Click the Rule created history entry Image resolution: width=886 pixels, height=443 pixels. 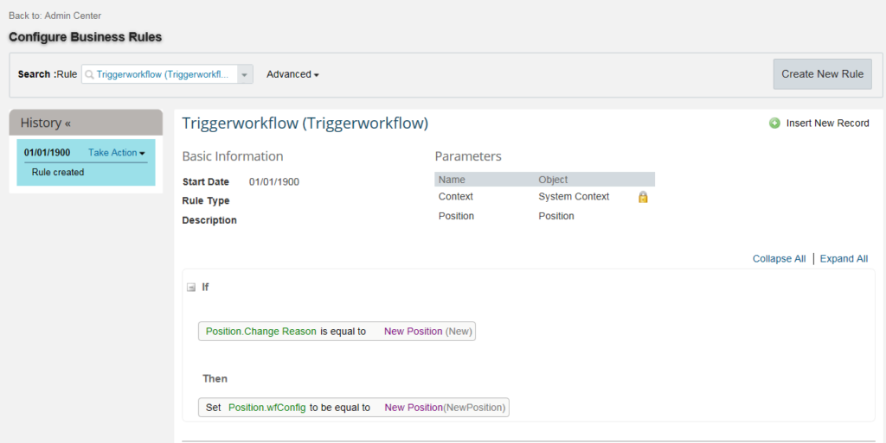coord(58,173)
